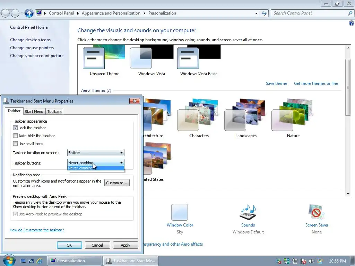Select the Windows Vista Basic theme
Image resolution: width=355 pixels, height=266 pixels.
point(199,60)
